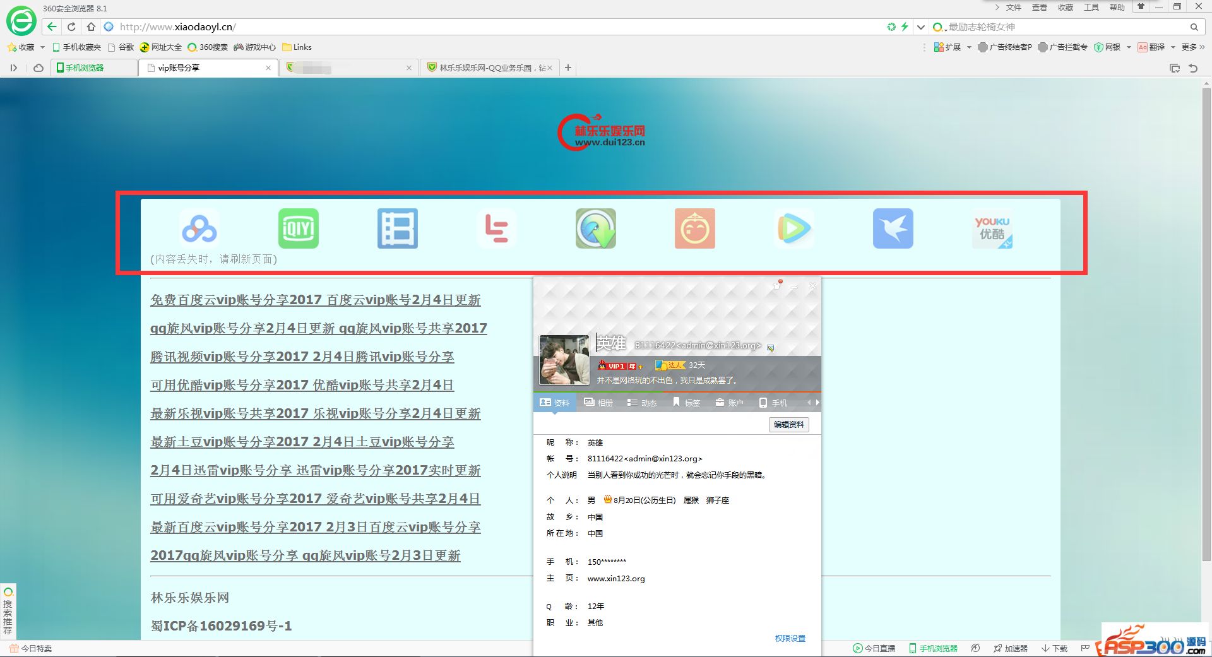Image resolution: width=1212 pixels, height=657 pixels.
Task: Go back with the browser back arrow
Action: tap(52, 27)
